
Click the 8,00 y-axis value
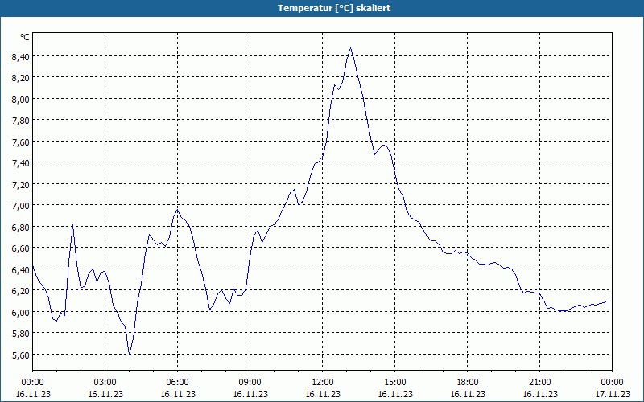(21, 99)
